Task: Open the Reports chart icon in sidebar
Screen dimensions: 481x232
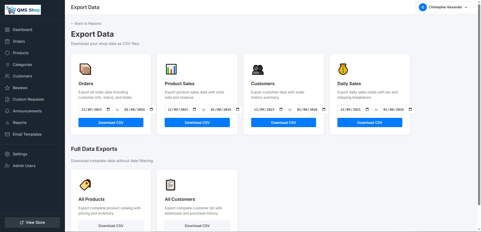Action: [7, 123]
